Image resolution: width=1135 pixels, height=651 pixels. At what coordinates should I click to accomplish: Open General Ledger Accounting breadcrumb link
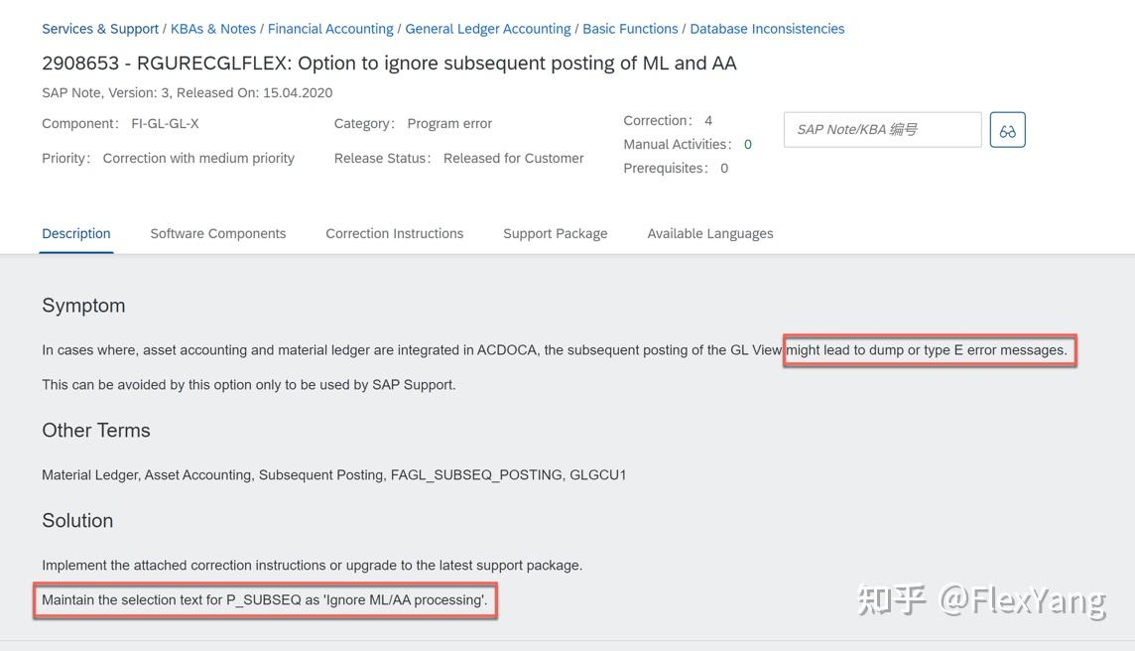(488, 29)
